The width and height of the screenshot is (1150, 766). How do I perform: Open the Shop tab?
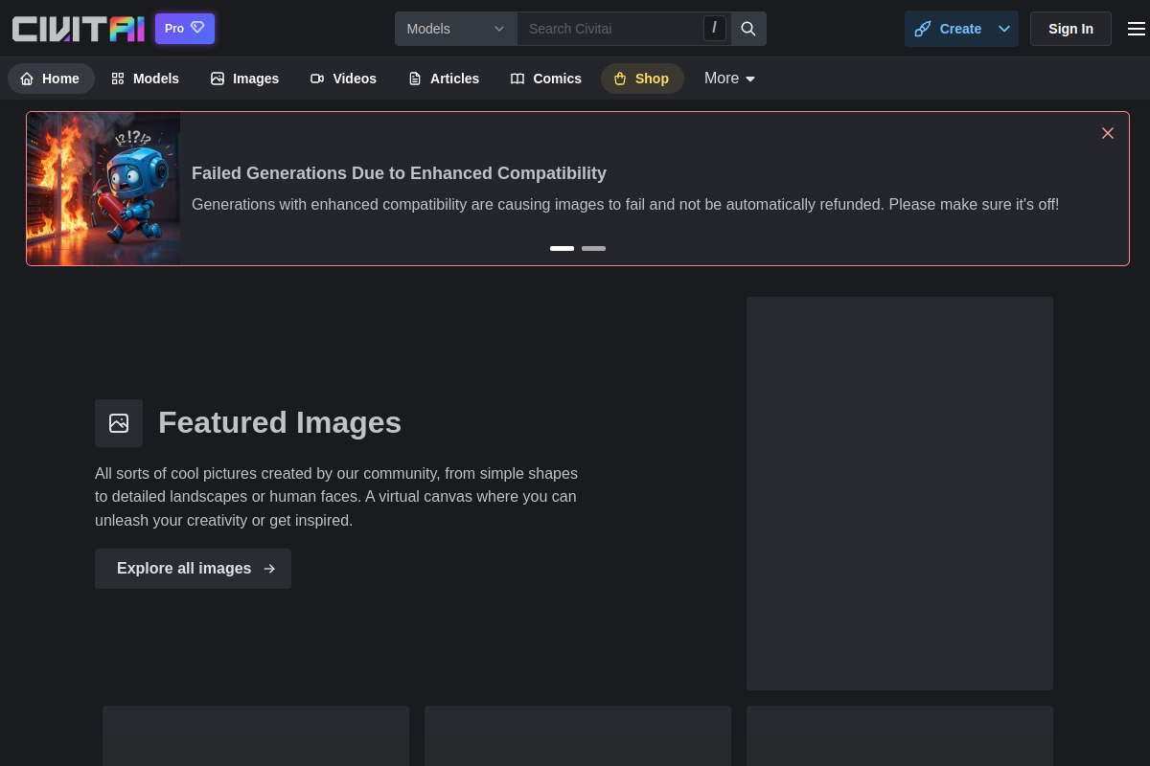[x=642, y=79]
